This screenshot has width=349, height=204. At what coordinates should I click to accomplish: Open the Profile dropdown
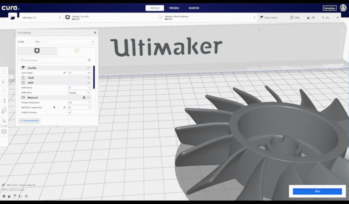(65, 42)
